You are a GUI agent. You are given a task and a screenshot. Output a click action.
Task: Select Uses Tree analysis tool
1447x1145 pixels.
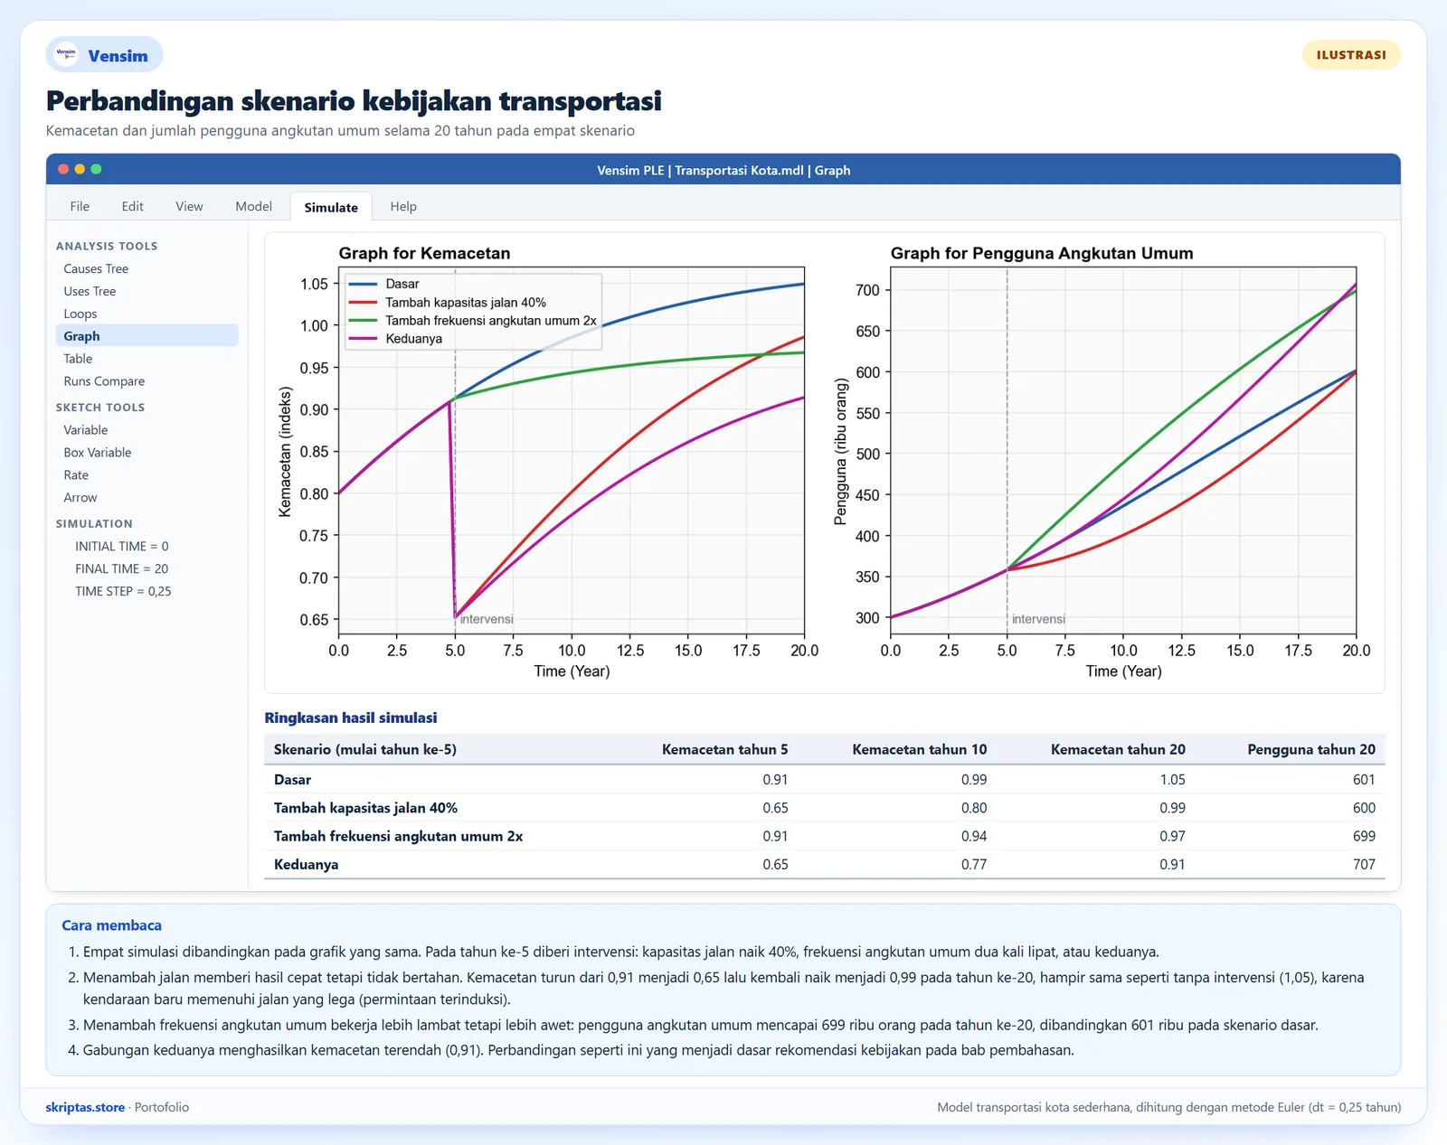click(90, 292)
